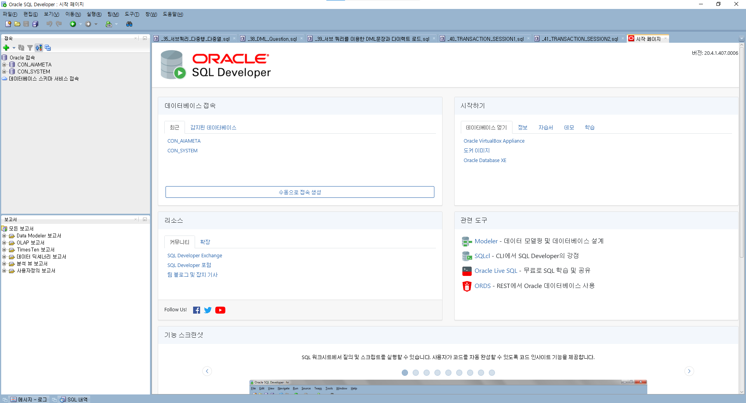Switch to the 확장 tab under 리소스
The width and height of the screenshot is (746, 403).
pos(205,242)
